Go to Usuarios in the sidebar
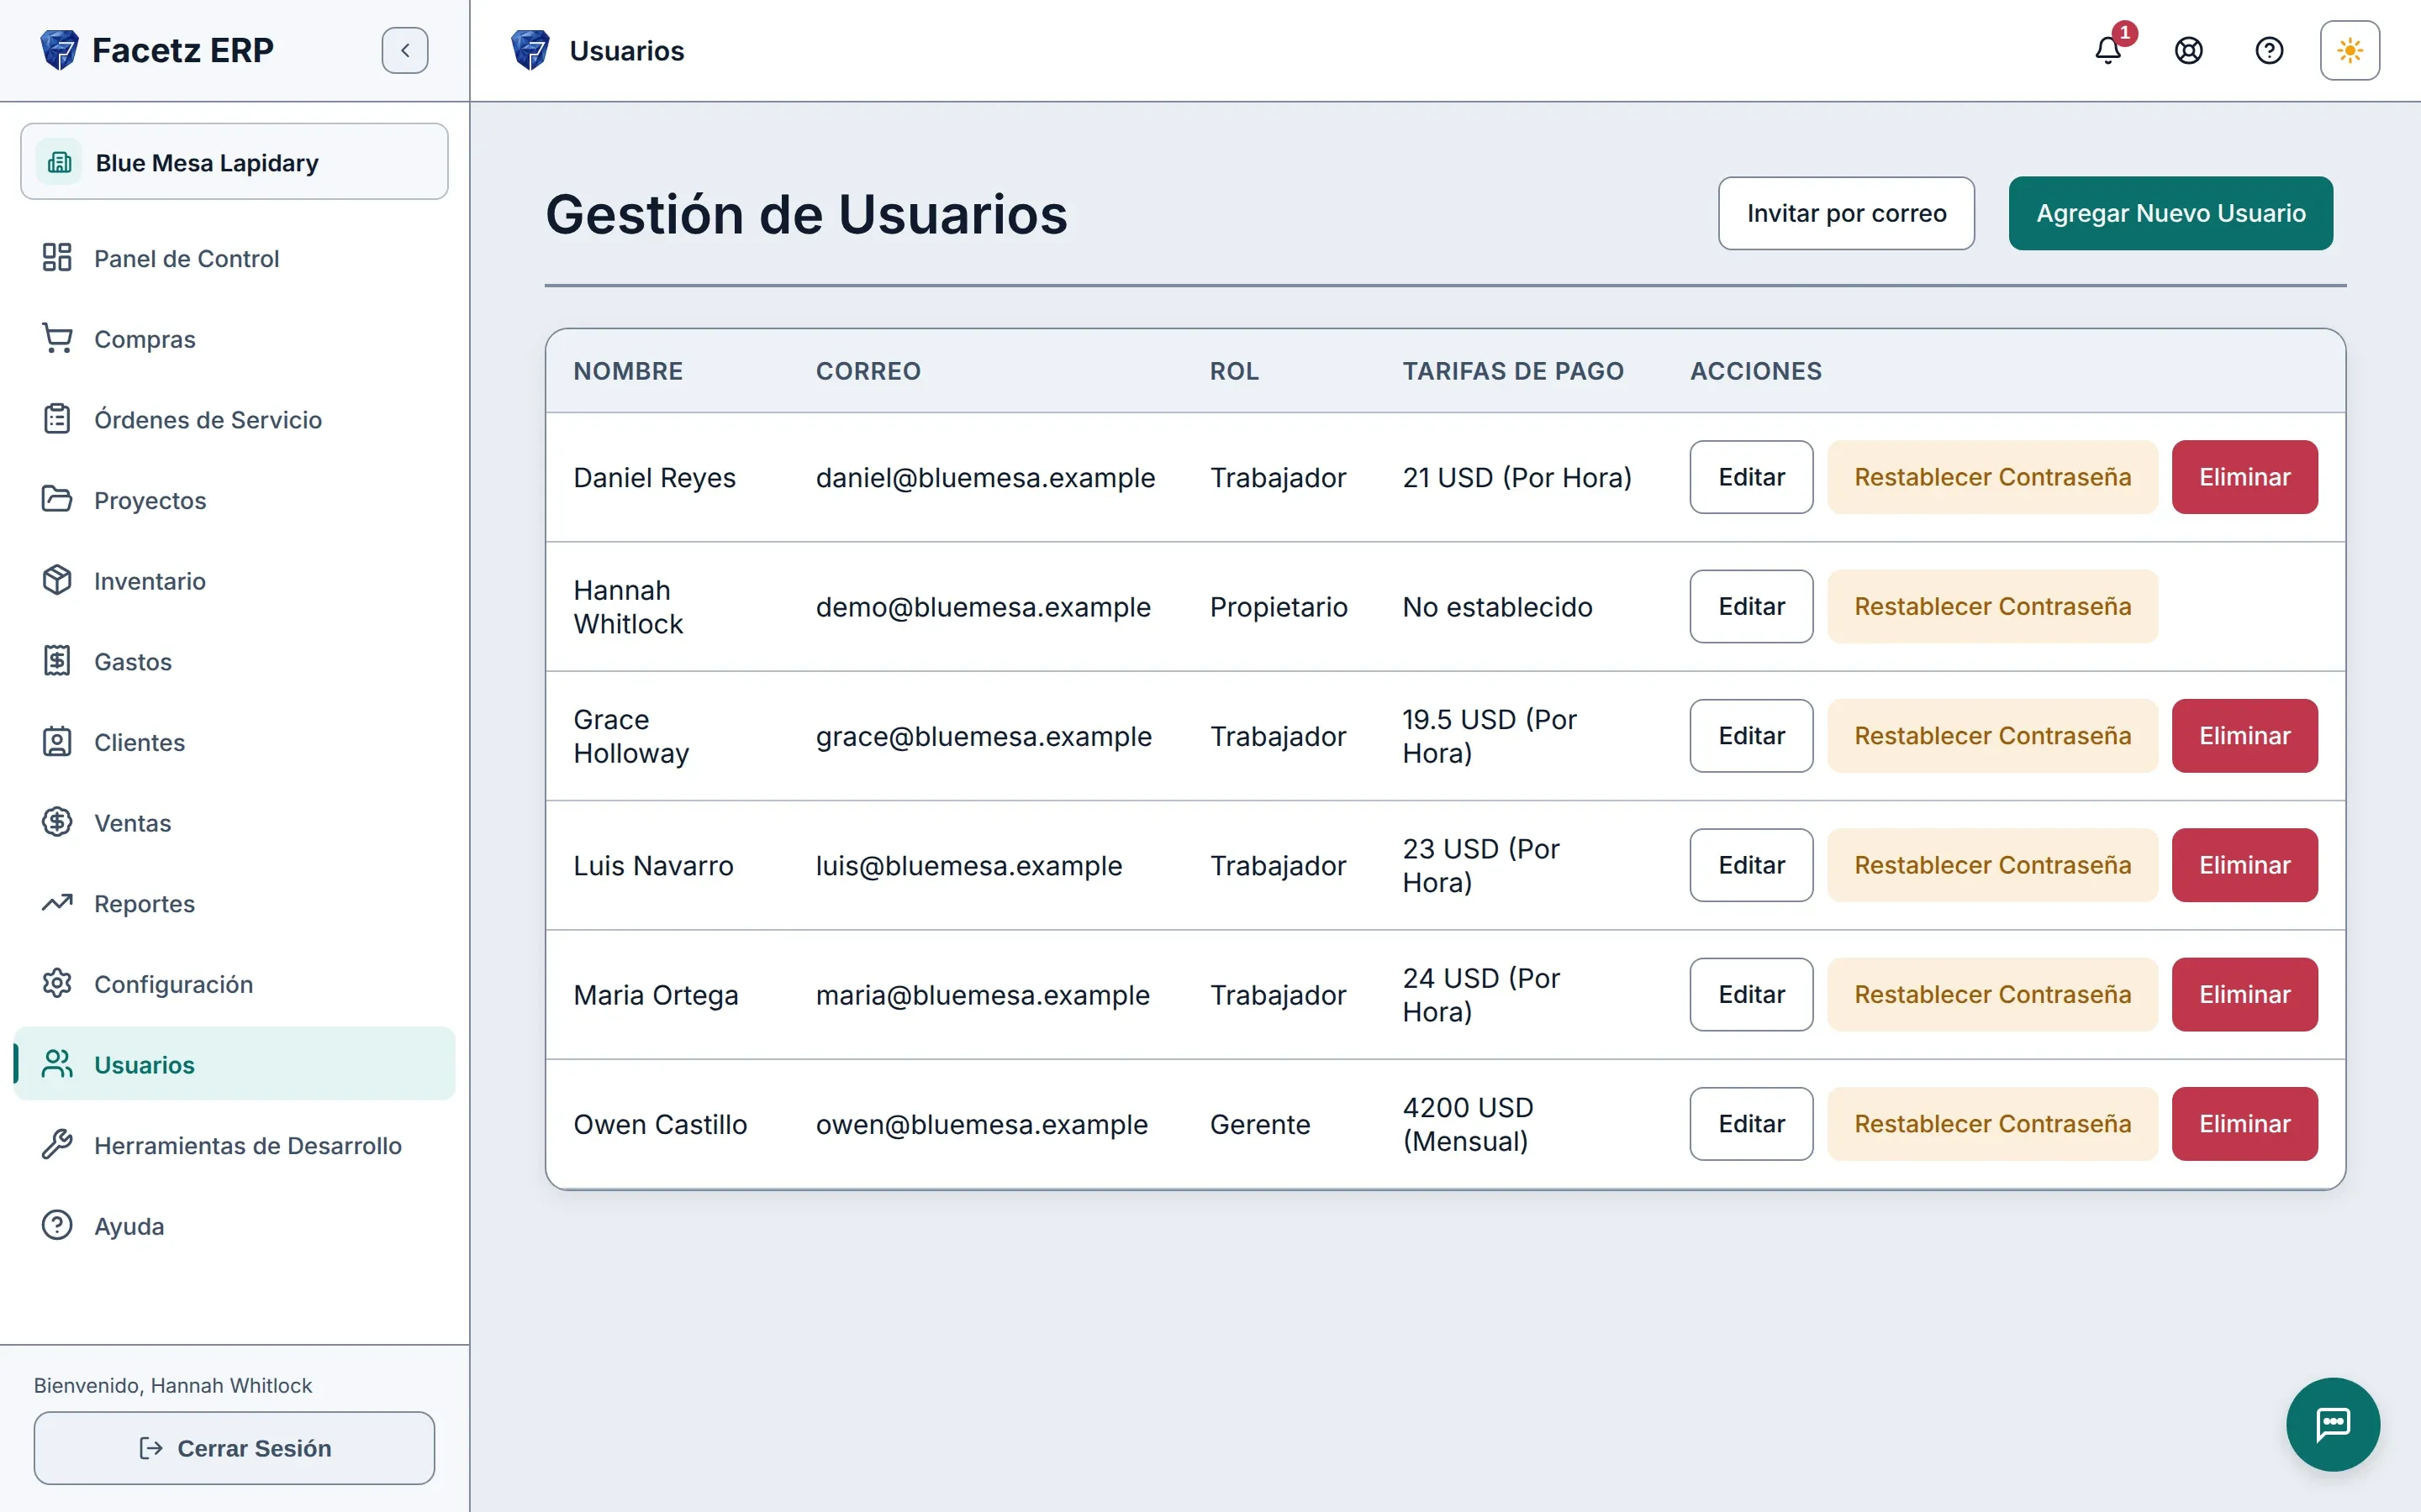 click(x=234, y=1064)
